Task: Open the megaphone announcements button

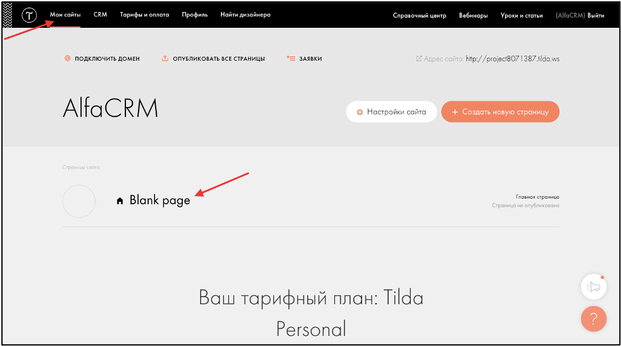Action: [594, 287]
